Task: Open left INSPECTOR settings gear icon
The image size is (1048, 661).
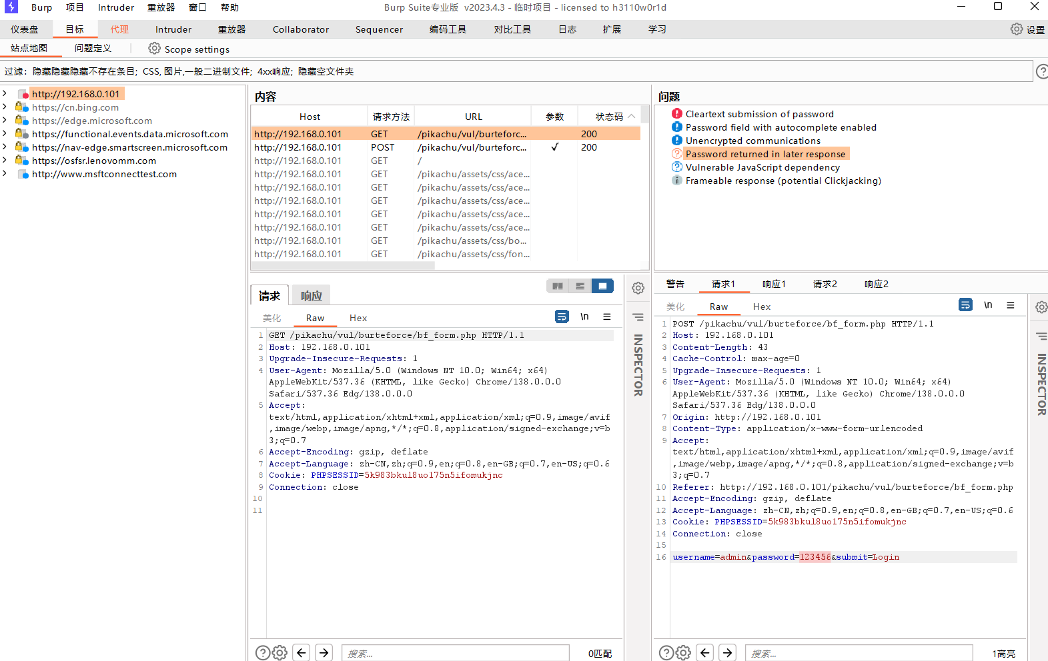Action: click(x=638, y=288)
